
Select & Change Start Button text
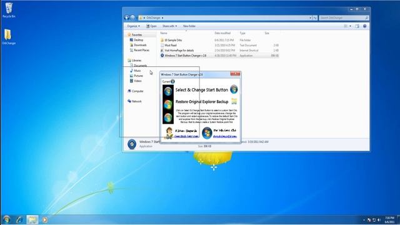201,90
